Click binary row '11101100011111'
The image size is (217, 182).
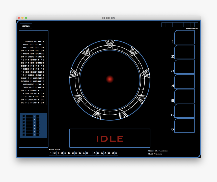pos(33,93)
